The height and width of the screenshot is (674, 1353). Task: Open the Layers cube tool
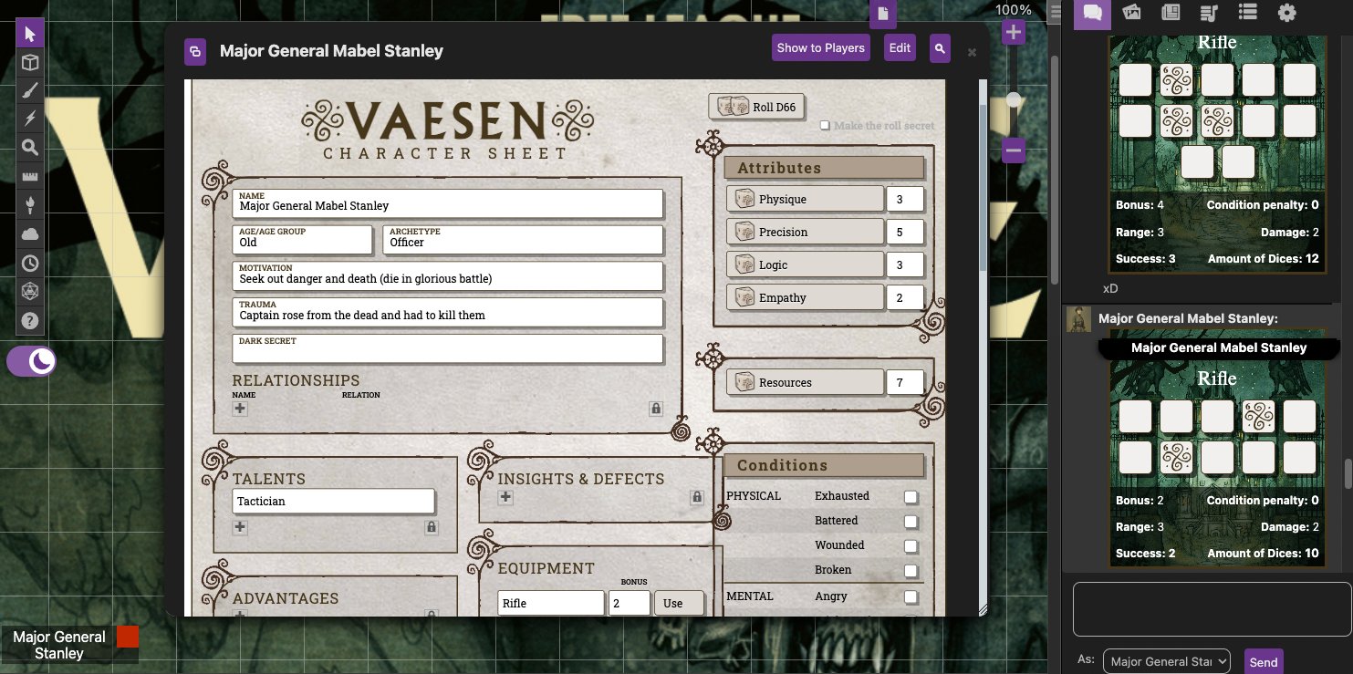pos(30,62)
